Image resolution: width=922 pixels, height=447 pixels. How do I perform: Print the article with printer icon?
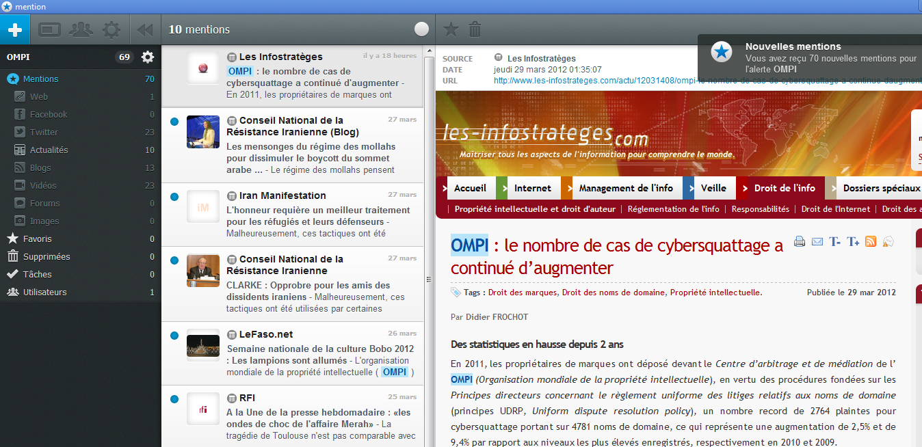pyautogui.click(x=800, y=241)
